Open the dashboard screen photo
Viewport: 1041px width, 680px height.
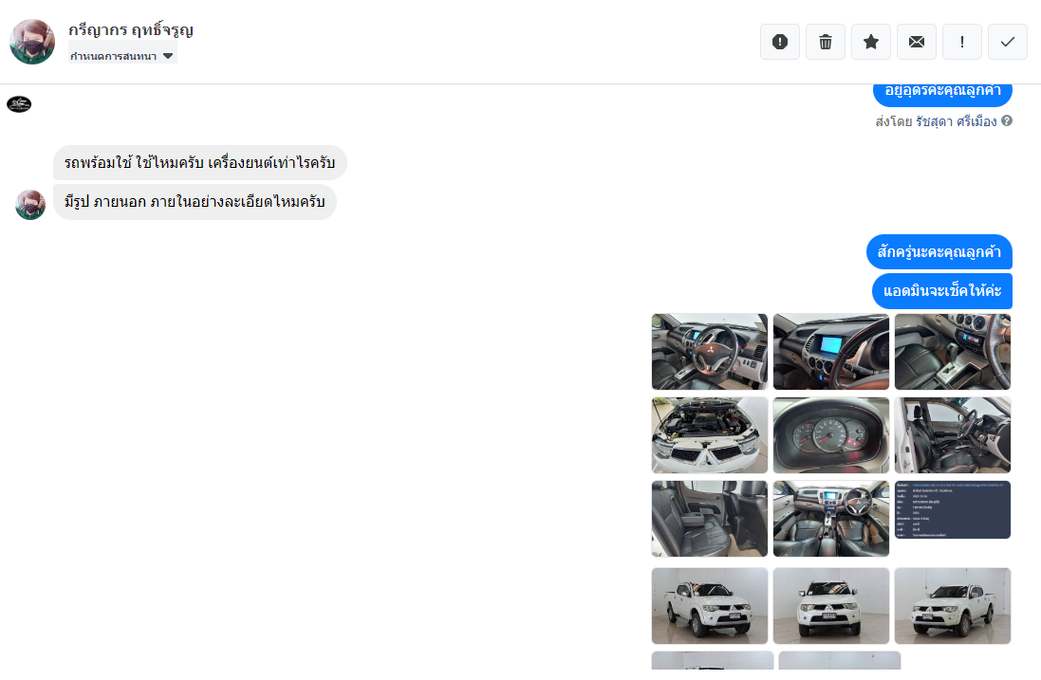(x=830, y=352)
